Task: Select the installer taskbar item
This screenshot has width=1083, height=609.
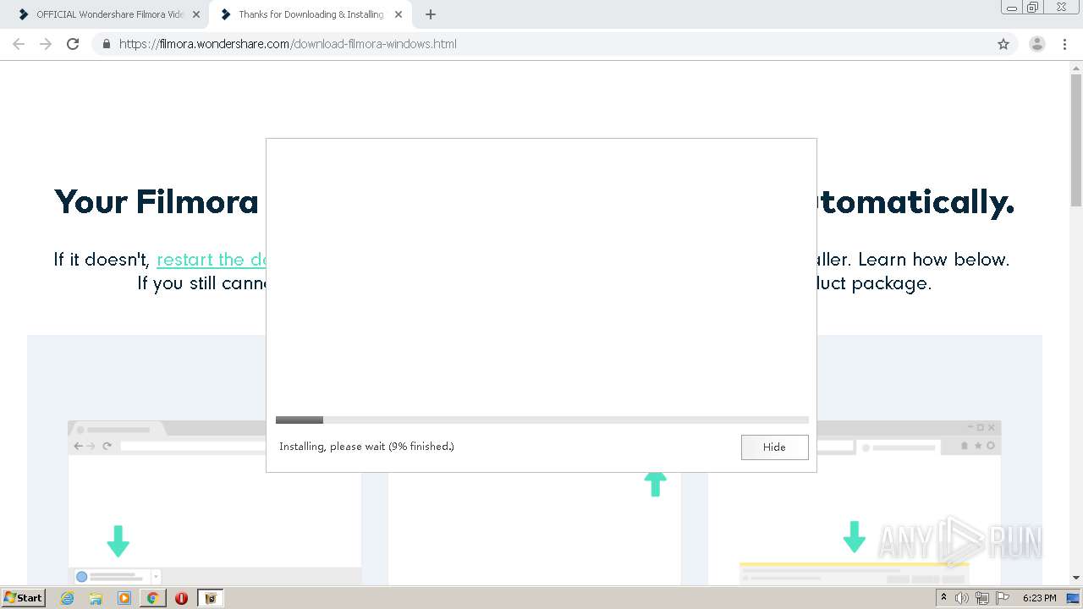Action: pyautogui.click(x=211, y=598)
